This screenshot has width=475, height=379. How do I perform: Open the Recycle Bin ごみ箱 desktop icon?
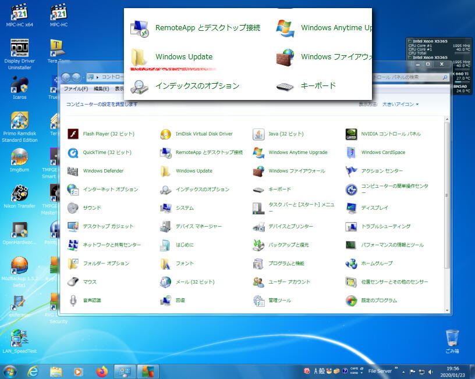[x=452, y=341]
